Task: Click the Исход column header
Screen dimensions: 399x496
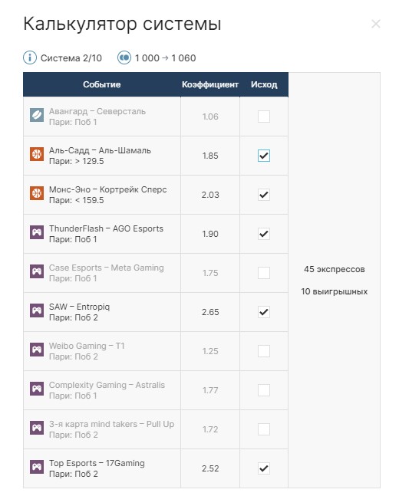Action: click(x=264, y=84)
